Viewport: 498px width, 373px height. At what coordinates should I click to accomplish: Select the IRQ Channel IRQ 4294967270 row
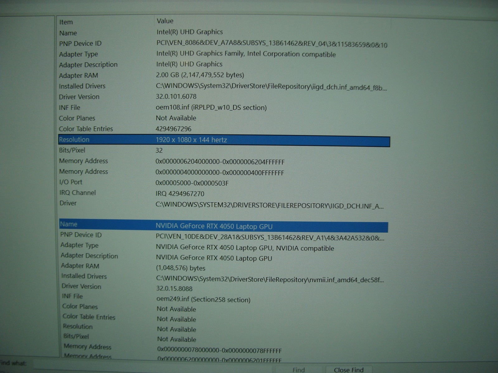(x=223, y=193)
